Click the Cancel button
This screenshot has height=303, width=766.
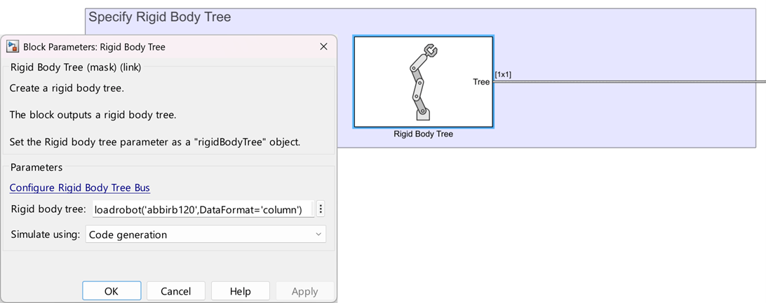[x=175, y=291]
